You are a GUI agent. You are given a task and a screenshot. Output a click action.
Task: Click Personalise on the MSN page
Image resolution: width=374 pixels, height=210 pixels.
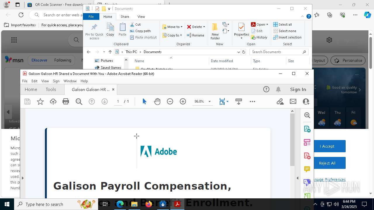point(348,60)
